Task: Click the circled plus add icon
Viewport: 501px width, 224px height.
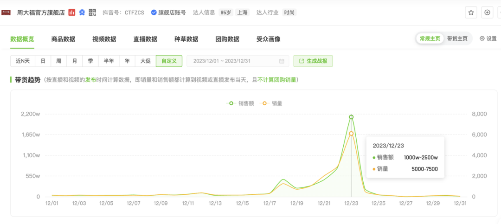Action: pyautogui.click(x=487, y=13)
